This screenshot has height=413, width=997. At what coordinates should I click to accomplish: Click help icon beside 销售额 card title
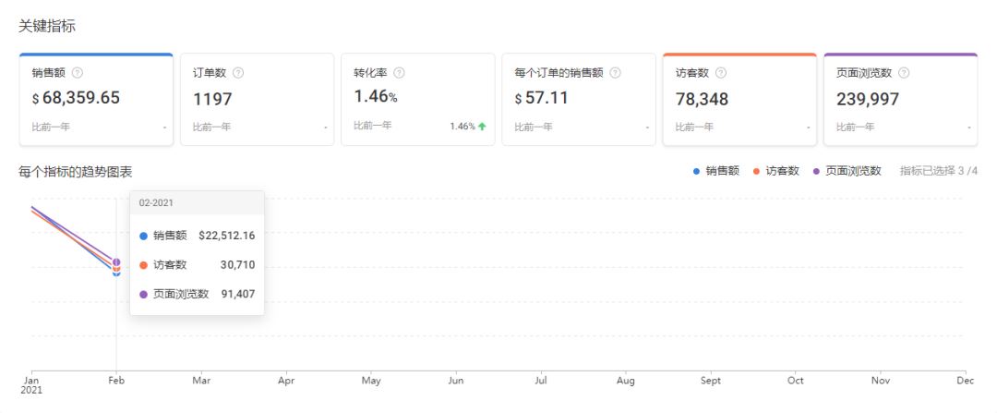point(78,73)
